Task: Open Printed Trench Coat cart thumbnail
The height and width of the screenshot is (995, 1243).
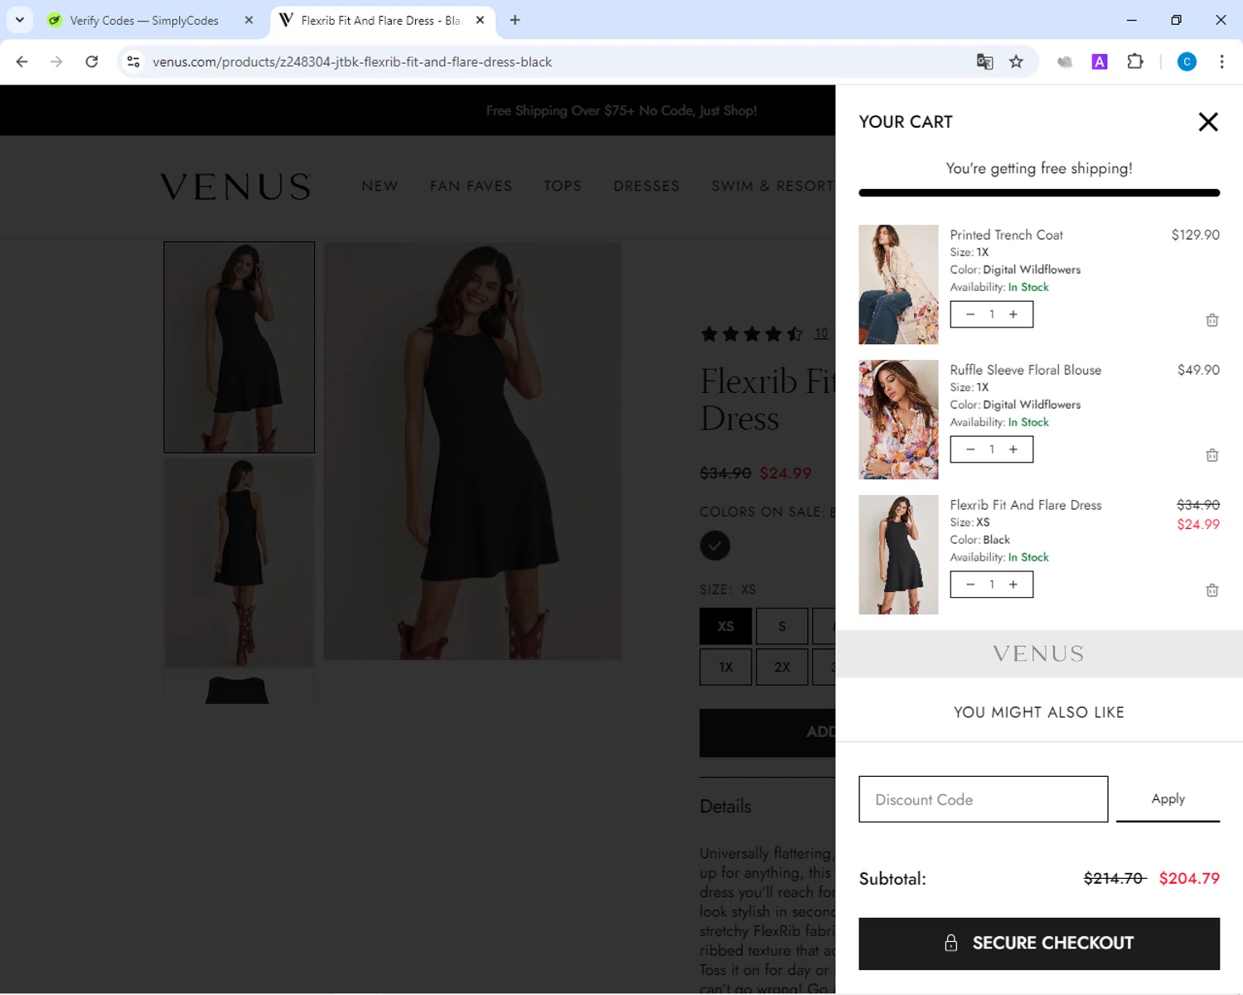Action: tap(898, 284)
